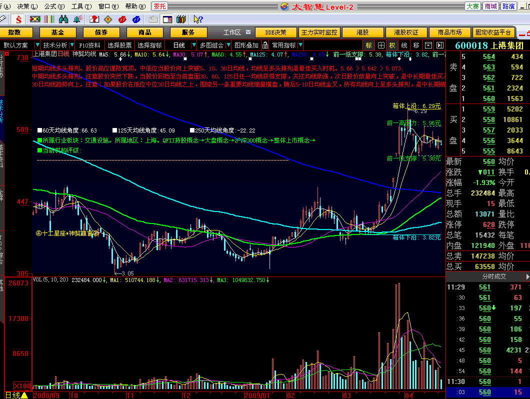530x399 pixels.
Task: Click the yellow diamond arrow icon
Action: (x=108, y=19)
